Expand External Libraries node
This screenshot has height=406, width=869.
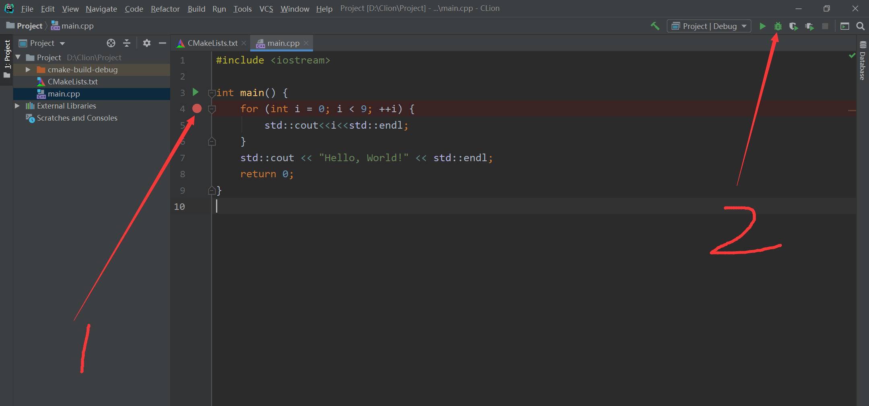pos(17,106)
